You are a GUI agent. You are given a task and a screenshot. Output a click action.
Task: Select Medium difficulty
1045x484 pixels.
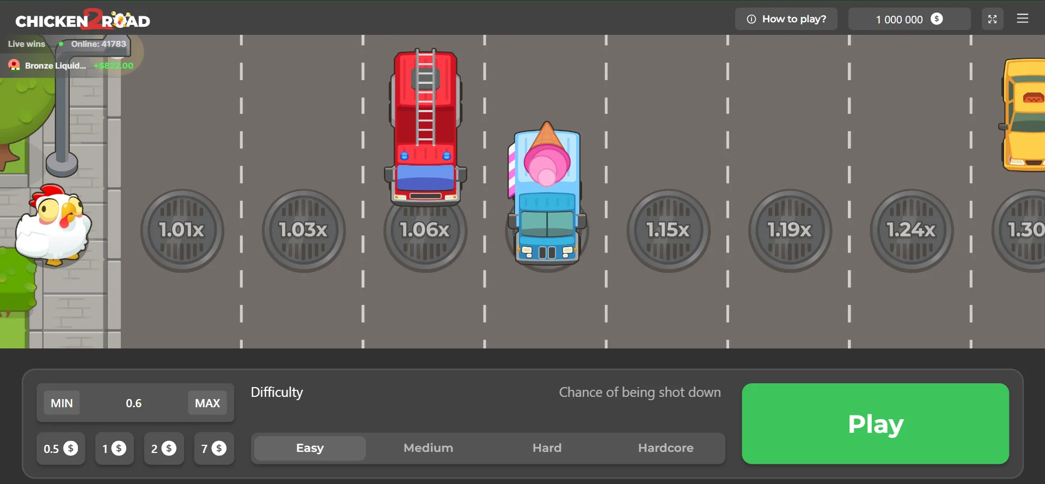pyautogui.click(x=429, y=448)
